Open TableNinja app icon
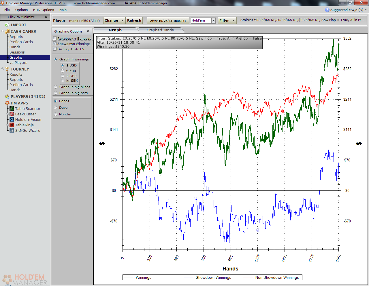The height and width of the screenshot is (286, 369). pyautogui.click(x=12, y=125)
